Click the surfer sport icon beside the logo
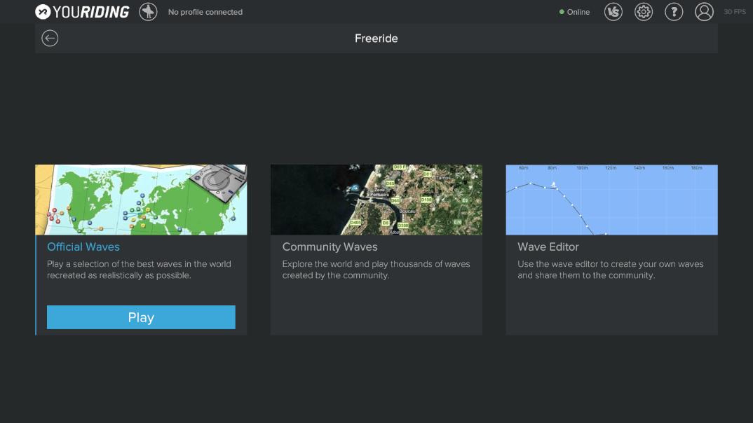This screenshot has height=423, width=753. pyautogui.click(x=148, y=12)
